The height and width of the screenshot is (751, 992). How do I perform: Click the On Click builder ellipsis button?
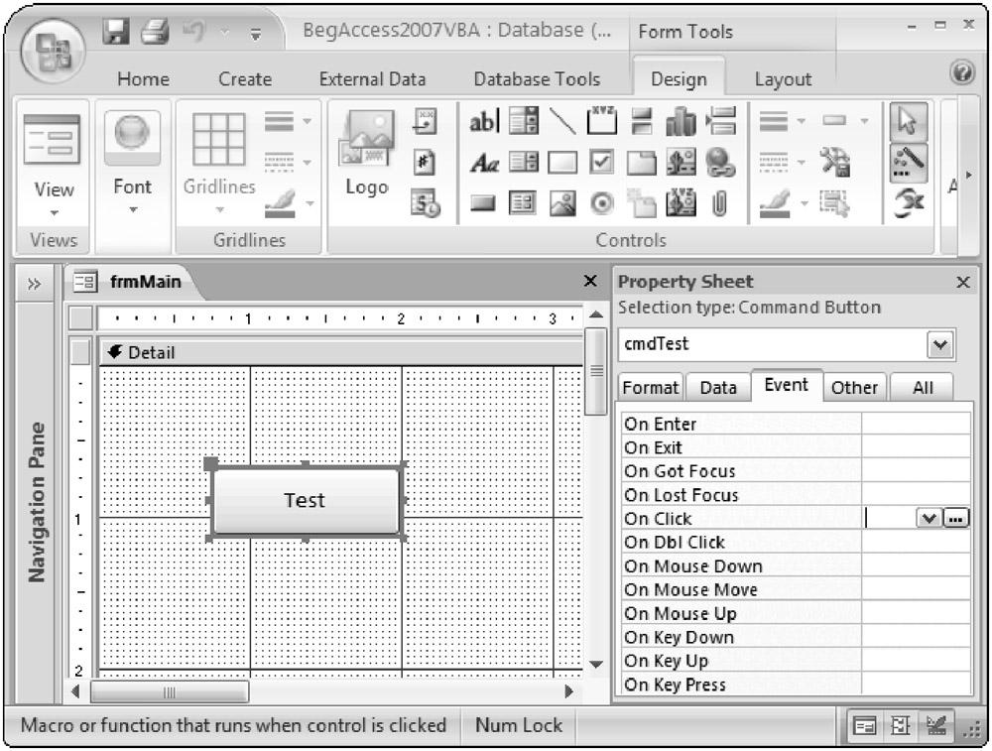[x=956, y=519]
